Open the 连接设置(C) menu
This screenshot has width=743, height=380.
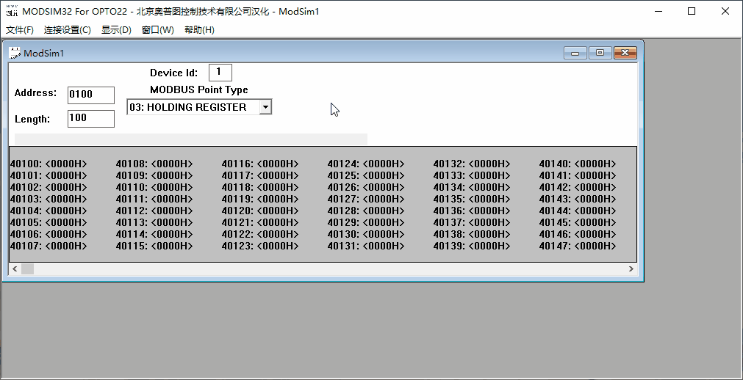pos(68,30)
